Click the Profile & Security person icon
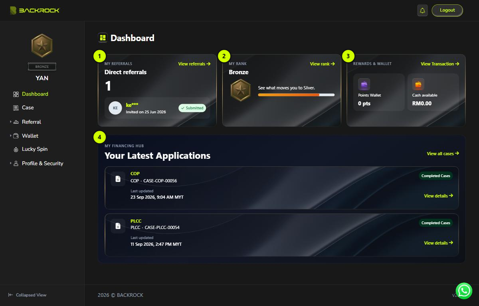 [x=16, y=164]
